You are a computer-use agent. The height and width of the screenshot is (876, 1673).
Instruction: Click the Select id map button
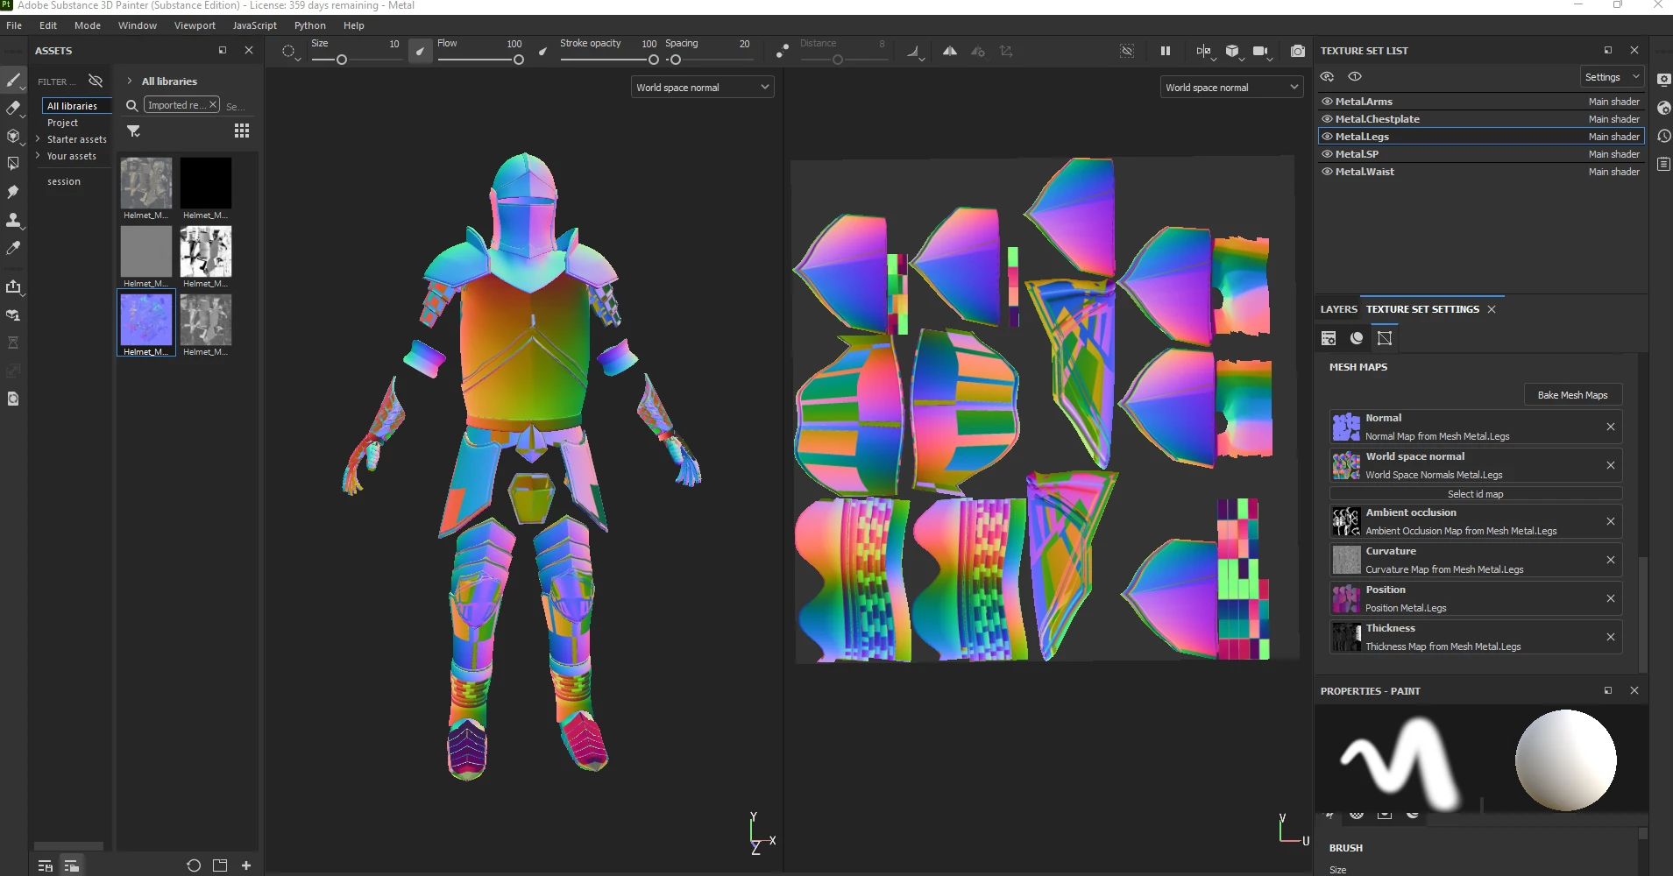click(1475, 494)
